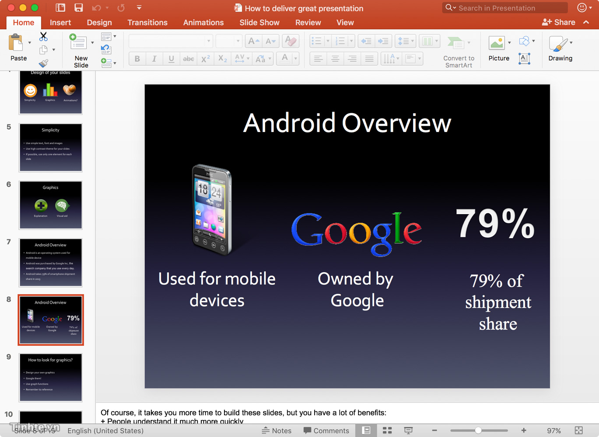
Task: Click the Search in Presentation field
Action: 505,8
